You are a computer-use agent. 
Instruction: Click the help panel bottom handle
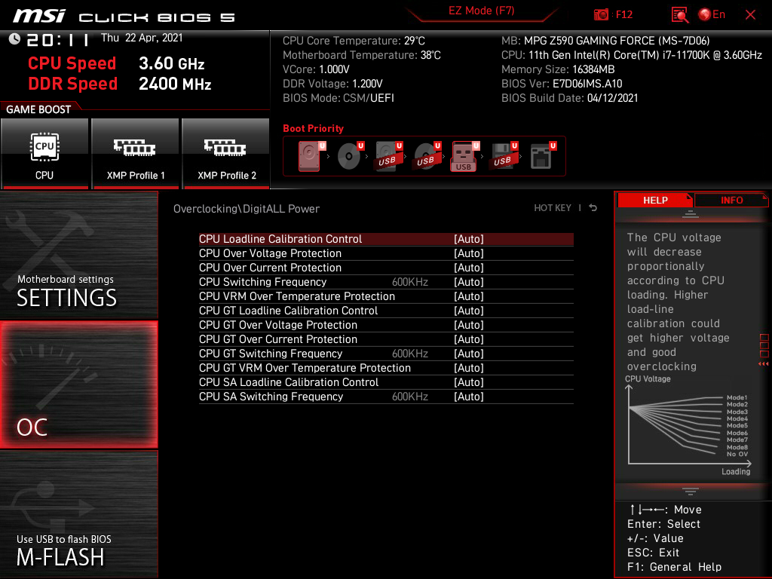point(691,491)
